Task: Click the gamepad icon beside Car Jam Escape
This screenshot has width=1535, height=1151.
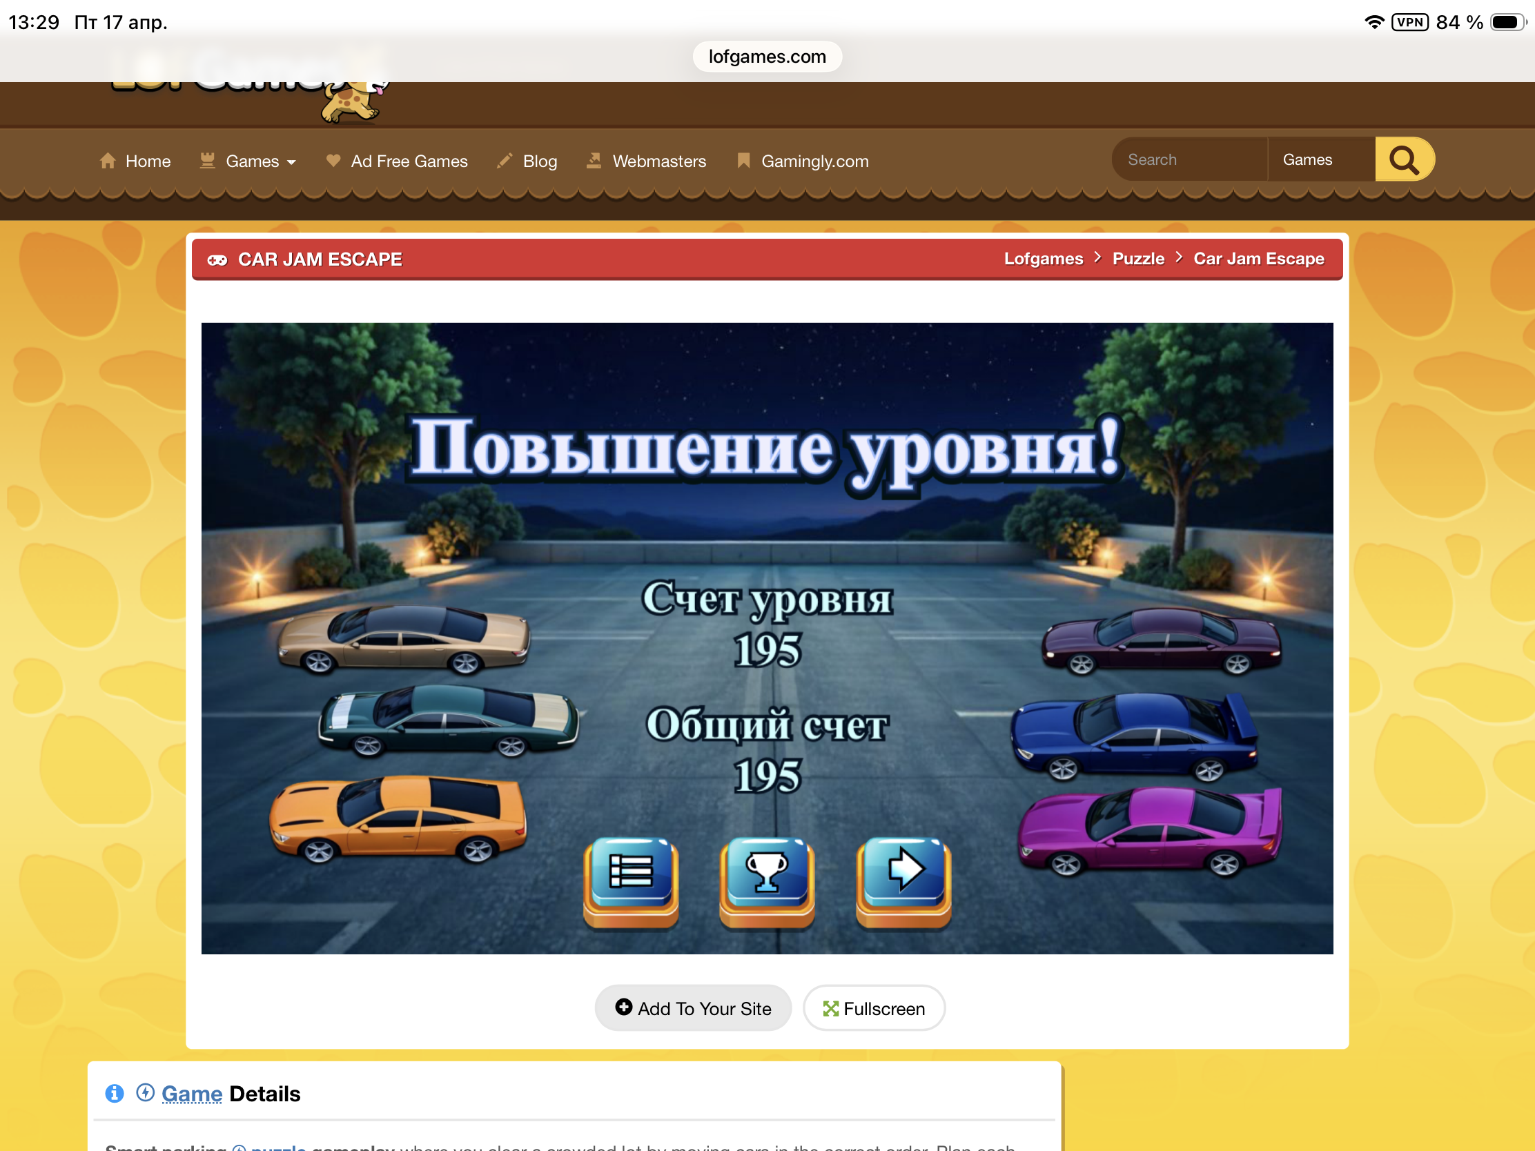Action: (217, 259)
